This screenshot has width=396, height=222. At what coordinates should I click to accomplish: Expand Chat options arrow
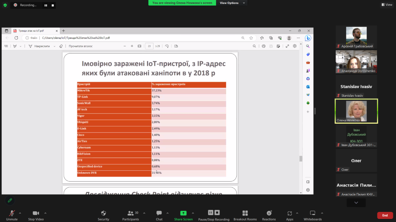pos(167,213)
